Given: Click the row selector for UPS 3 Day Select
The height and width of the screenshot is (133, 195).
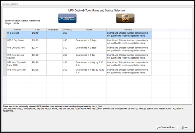Looking at the screenshot, I should [x=5, y=42].
